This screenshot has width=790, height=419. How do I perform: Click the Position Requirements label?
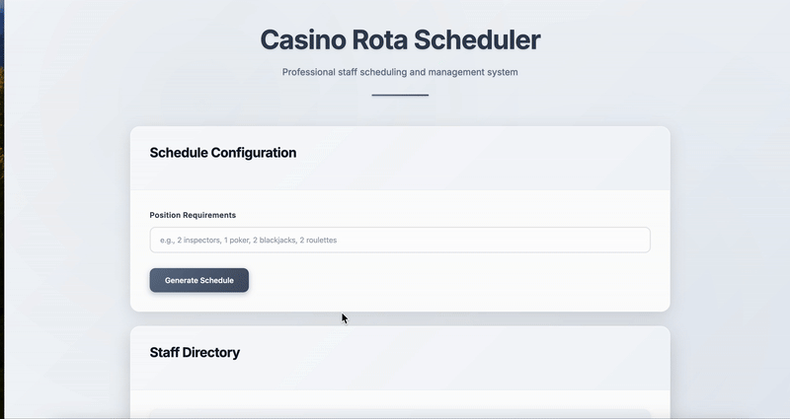pos(193,215)
